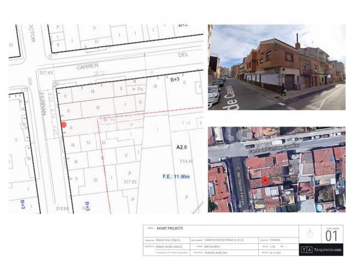This screenshot has width=350, height=262.
Task: Click the sheet number 01
Action: pyautogui.click(x=331, y=236)
